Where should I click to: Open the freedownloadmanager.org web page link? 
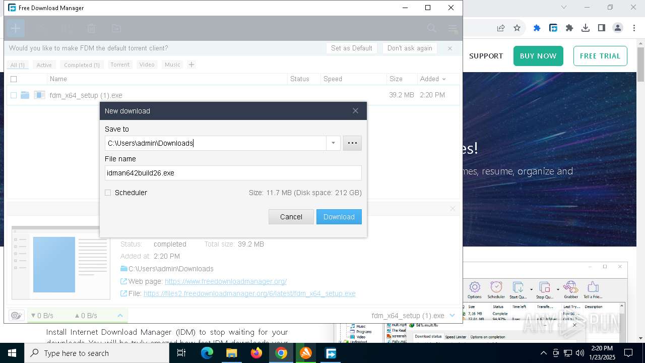point(226,281)
